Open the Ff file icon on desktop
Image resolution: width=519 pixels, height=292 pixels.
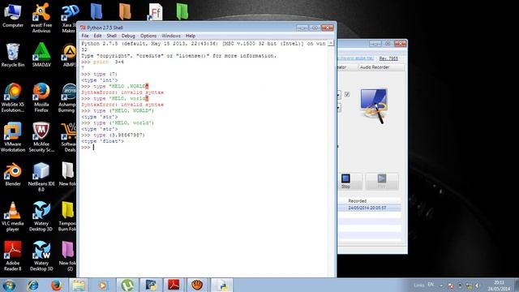pyautogui.click(x=155, y=12)
